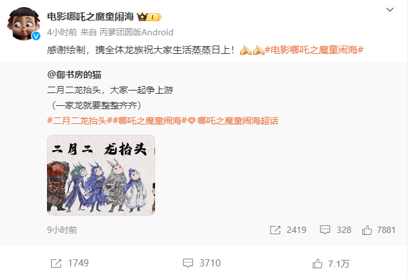Viewport: 408px width, 276px height.
Task: Open the quoted post's 328 comments
Action: click(335, 230)
